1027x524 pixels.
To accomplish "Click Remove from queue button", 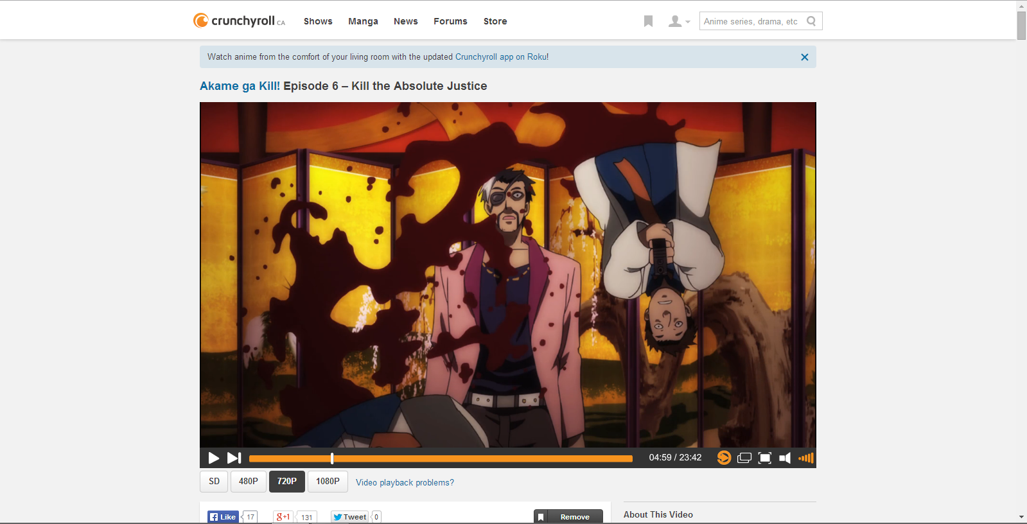I will tap(568, 516).
